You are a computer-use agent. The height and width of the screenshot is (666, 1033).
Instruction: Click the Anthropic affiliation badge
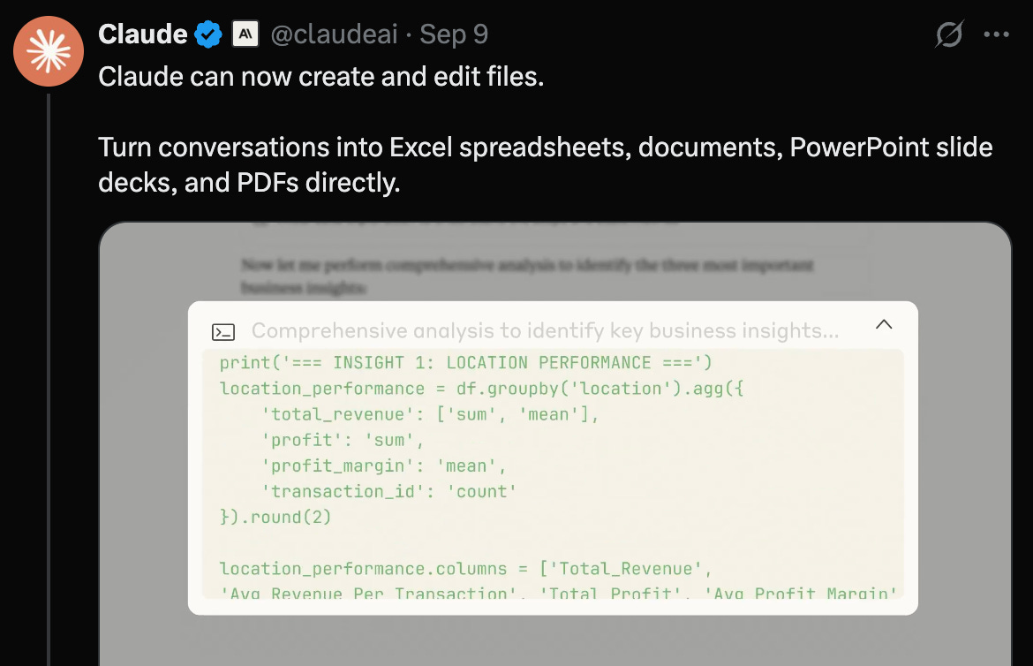pyautogui.click(x=245, y=34)
